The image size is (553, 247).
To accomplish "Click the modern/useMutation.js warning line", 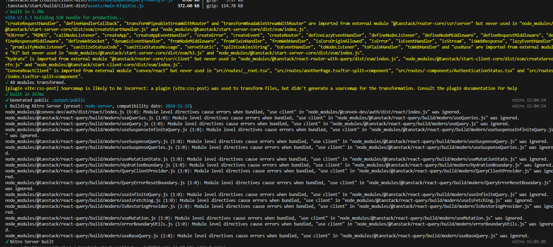I will [x=265, y=218].
